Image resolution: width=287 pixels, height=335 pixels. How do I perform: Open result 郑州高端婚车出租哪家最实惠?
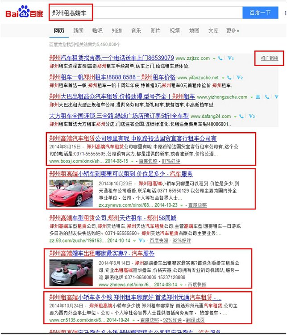coord(102,253)
